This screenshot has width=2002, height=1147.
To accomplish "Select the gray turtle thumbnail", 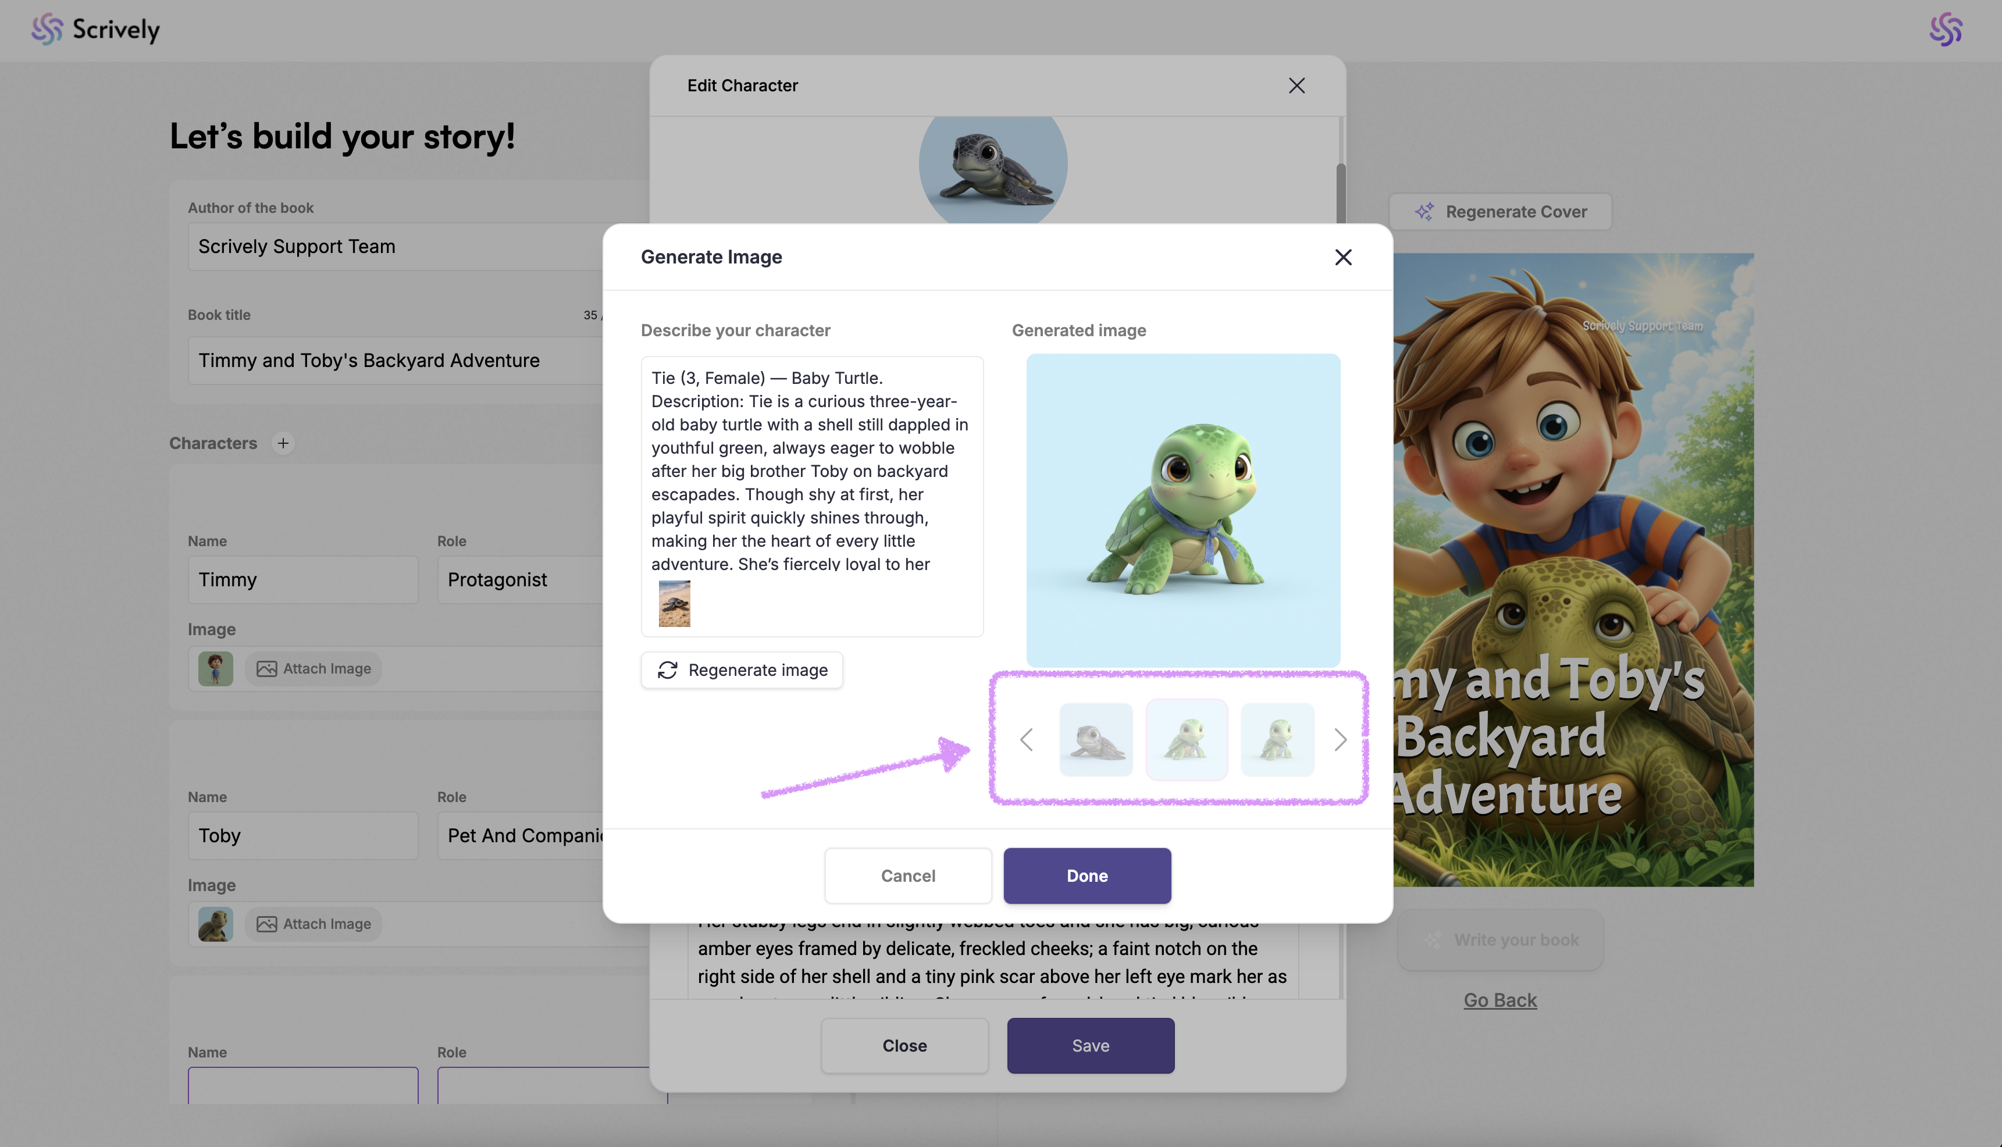I will coord(1095,740).
